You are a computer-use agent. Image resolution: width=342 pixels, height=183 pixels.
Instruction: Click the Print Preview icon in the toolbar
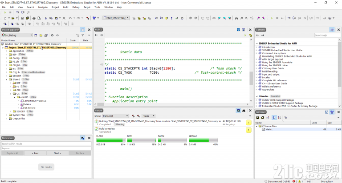pyautogui.click(x=39, y=18)
